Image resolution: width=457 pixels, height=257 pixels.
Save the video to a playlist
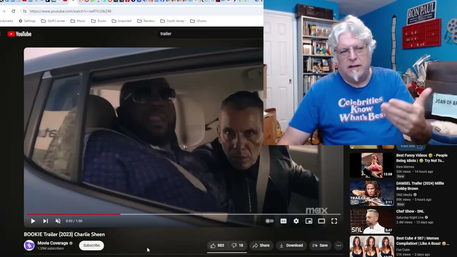[320, 245]
